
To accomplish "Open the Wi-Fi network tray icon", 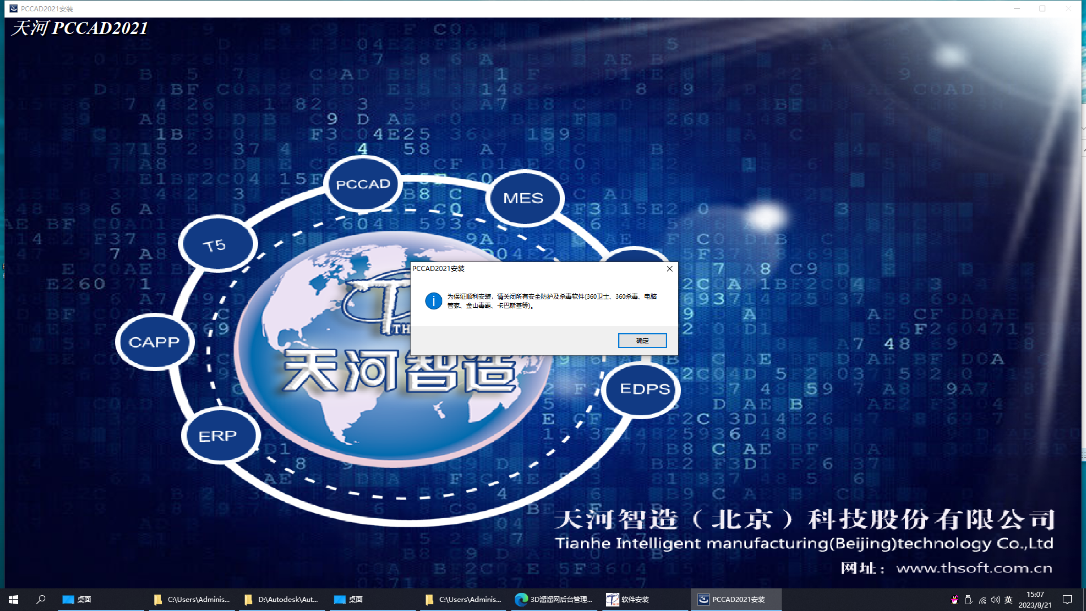I will pos(982,600).
